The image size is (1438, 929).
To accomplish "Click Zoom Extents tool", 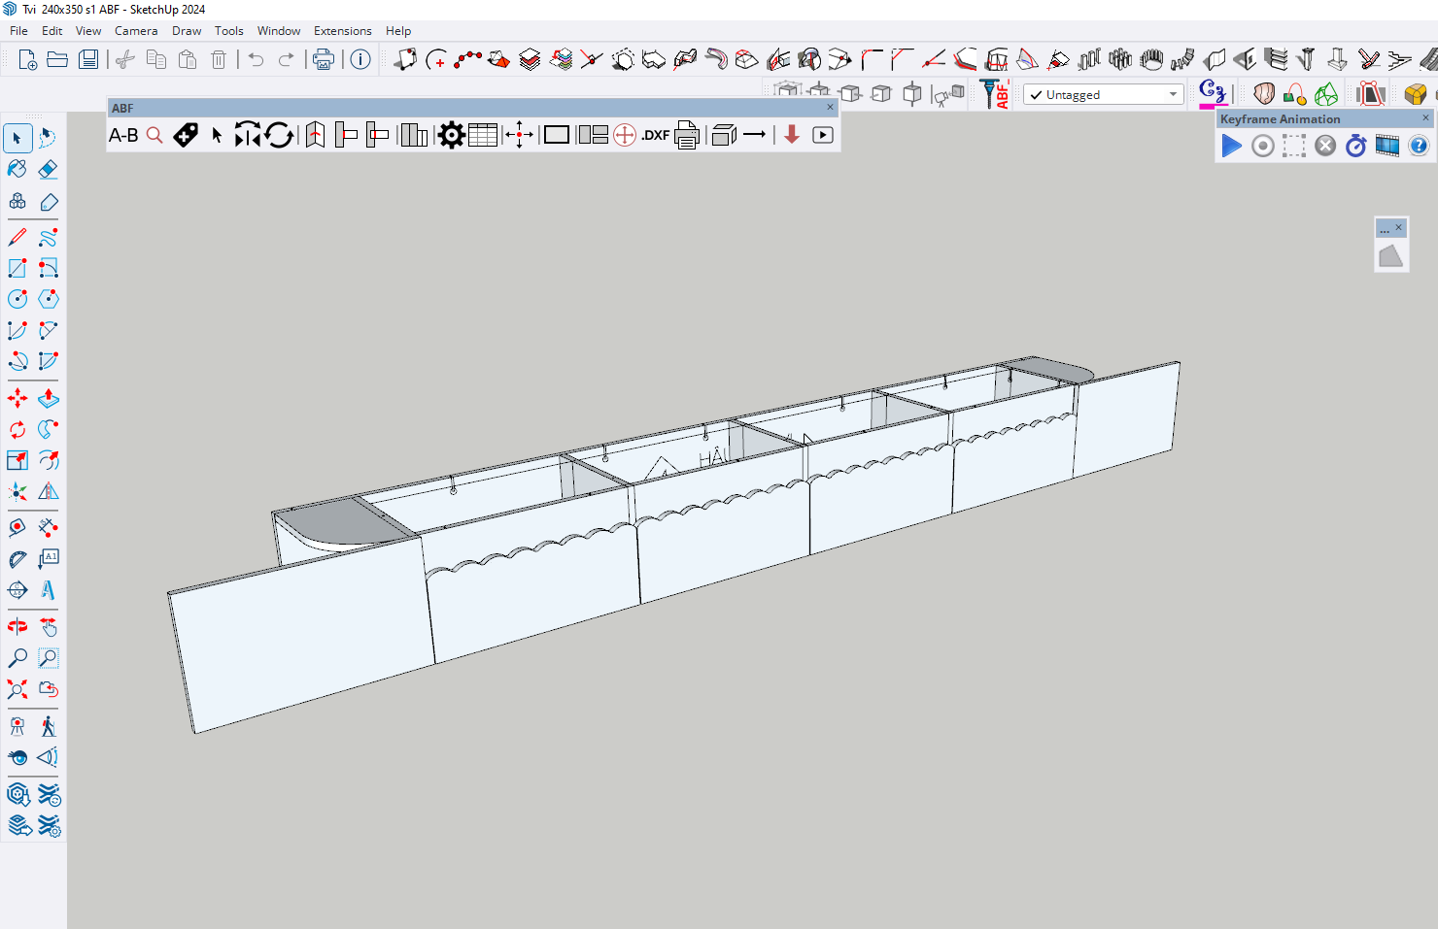I will pos(17,689).
